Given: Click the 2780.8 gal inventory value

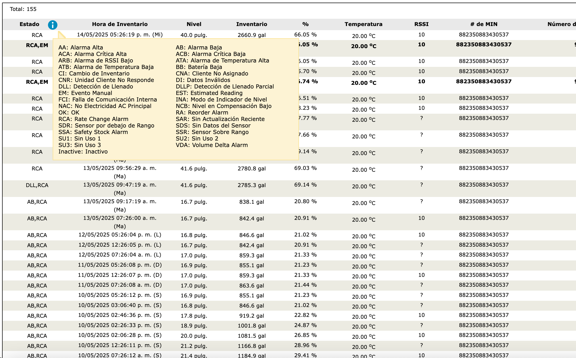Looking at the screenshot, I should tap(252, 169).
